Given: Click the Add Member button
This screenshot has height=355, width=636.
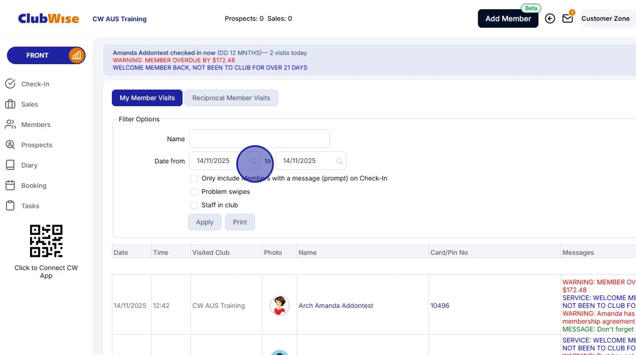Looking at the screenshot, I should tap(508, 19).
